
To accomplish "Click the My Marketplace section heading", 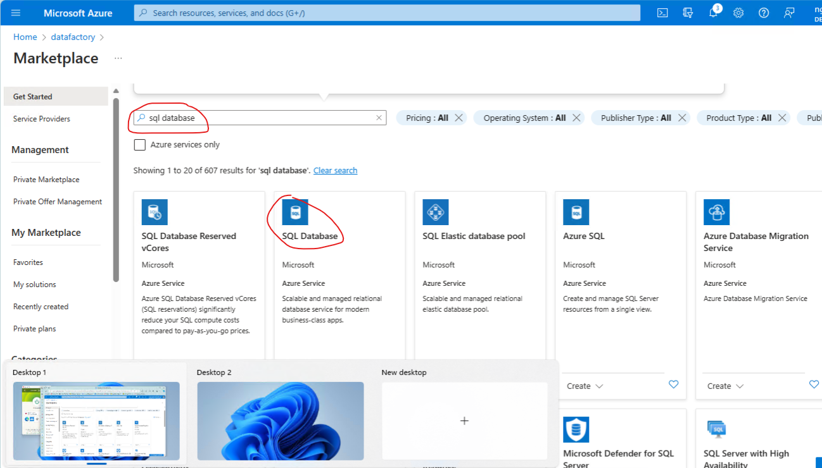I will [46, 233].
